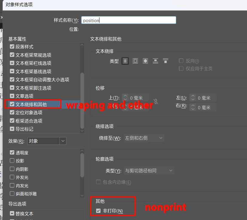
Task: Check 反向 checkbox
Action: point(181,61)
